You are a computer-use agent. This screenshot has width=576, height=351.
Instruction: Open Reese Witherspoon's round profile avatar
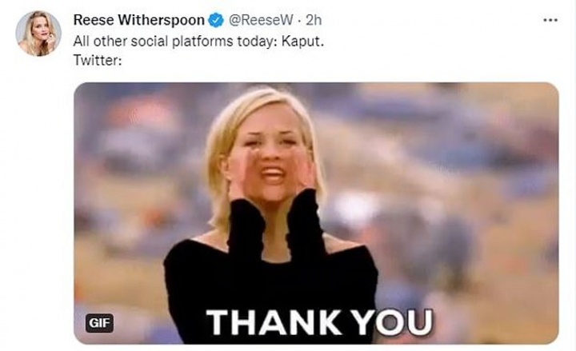[x=38, y=34]
